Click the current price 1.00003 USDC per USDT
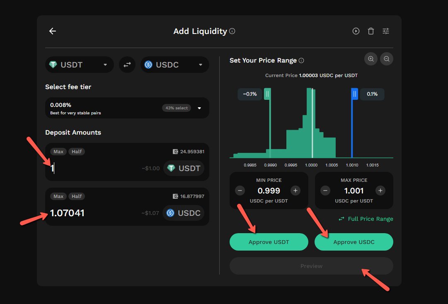 [328, 75]
